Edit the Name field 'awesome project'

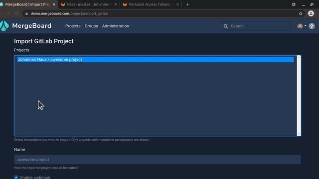(x=158, y=160)
